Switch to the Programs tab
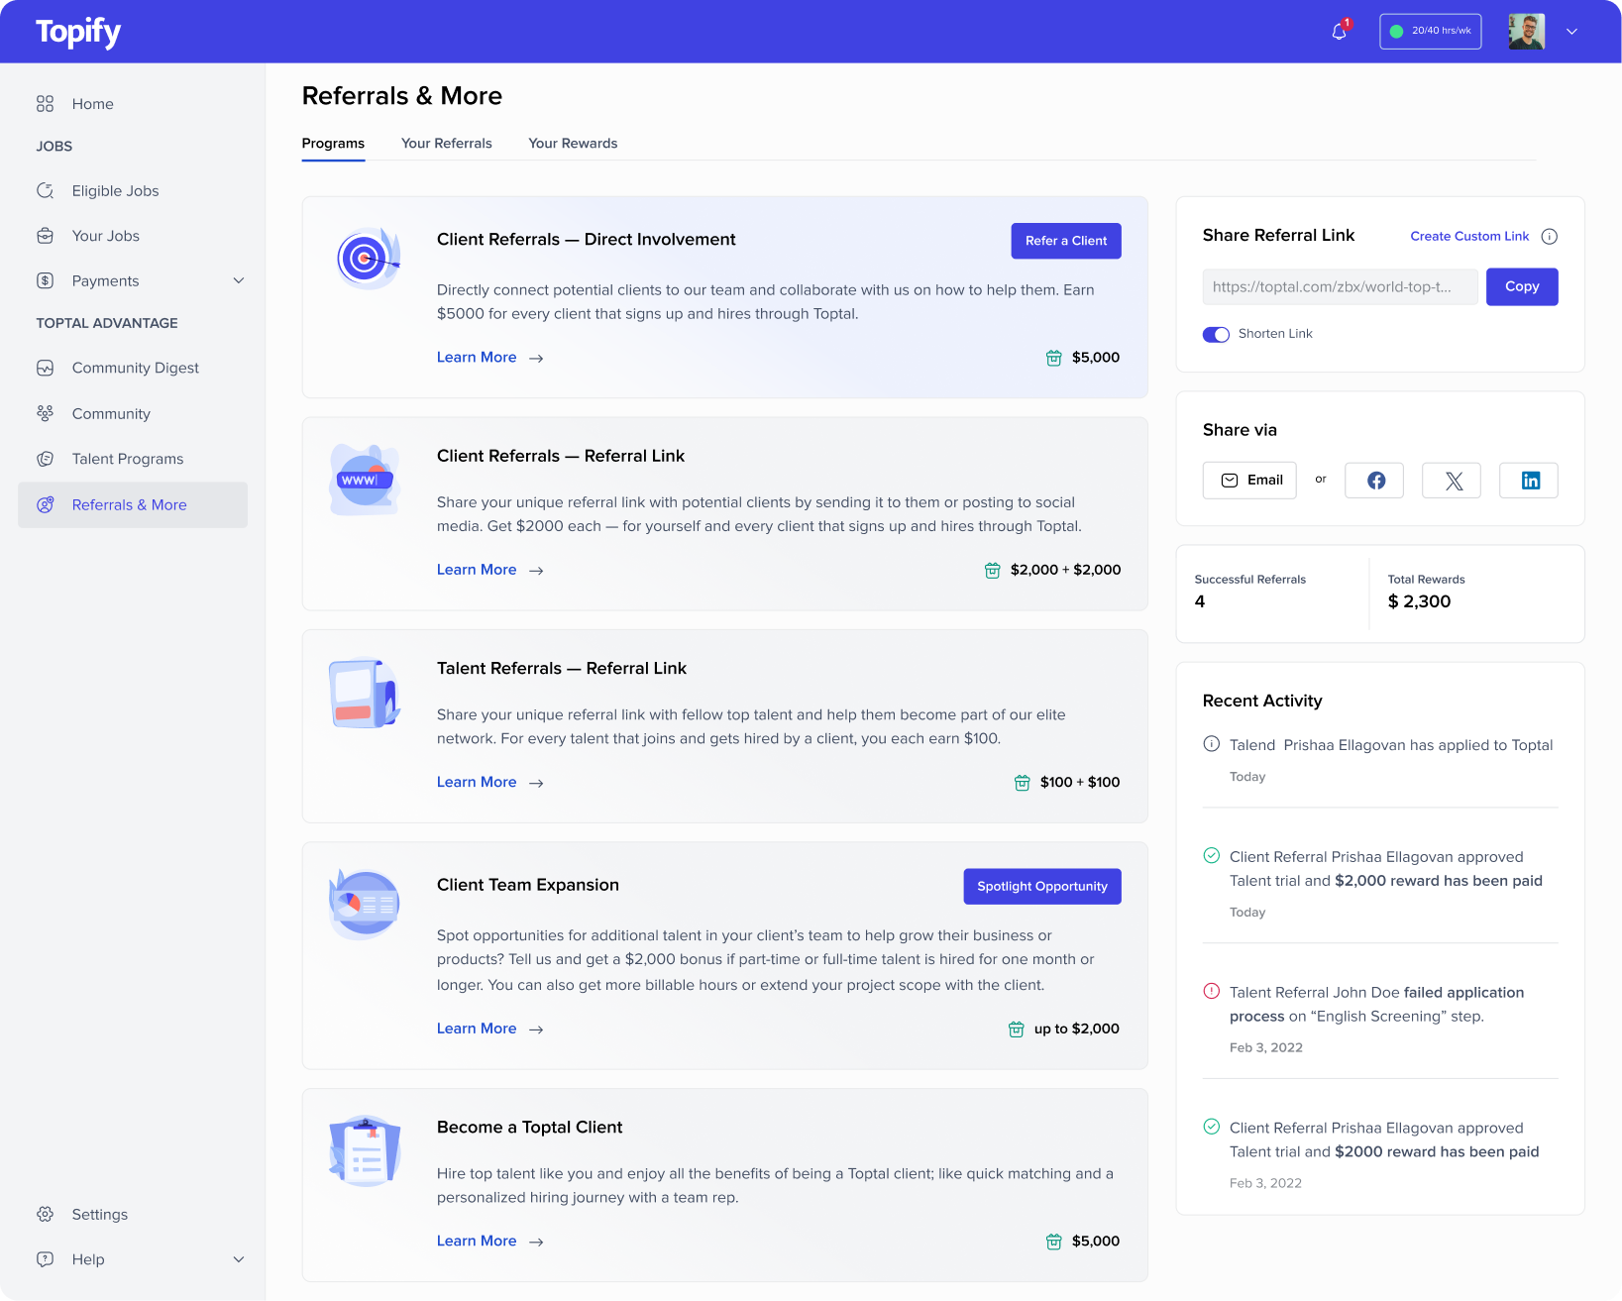The height and width of the screenshot is (1301, 1622). coord(333,144)
